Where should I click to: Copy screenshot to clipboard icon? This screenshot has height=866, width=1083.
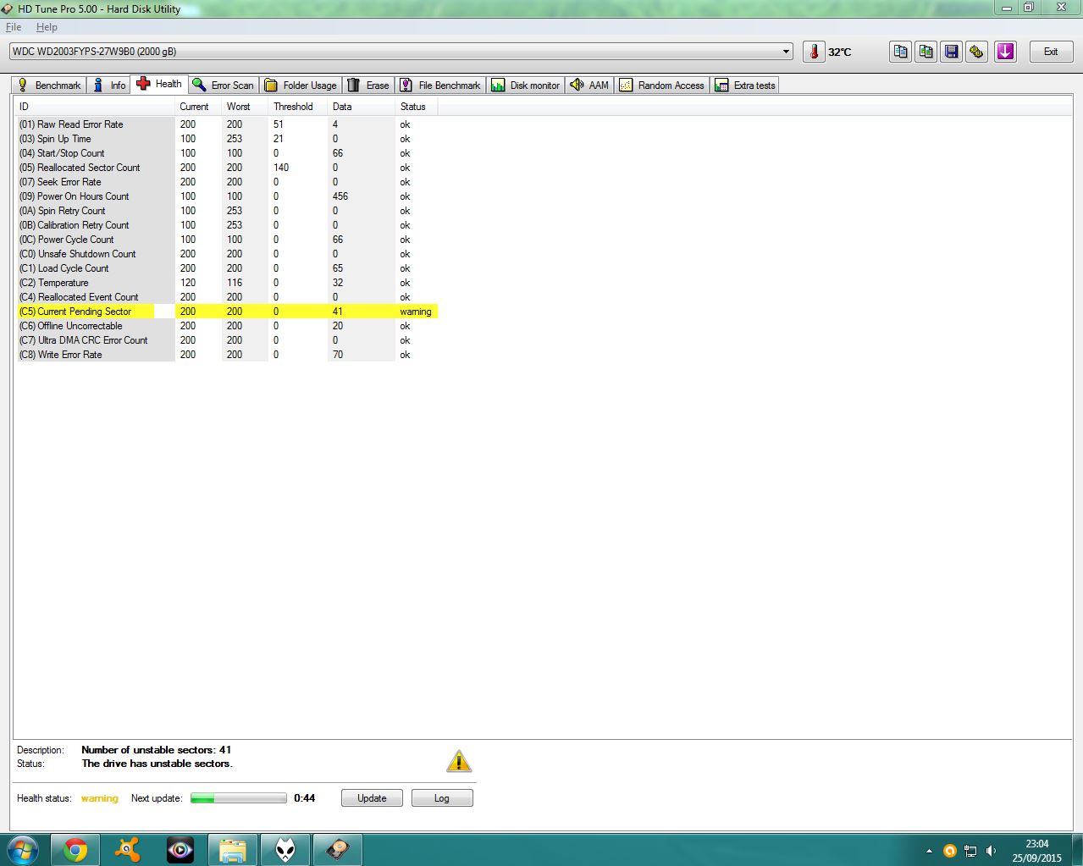point(926,52)
